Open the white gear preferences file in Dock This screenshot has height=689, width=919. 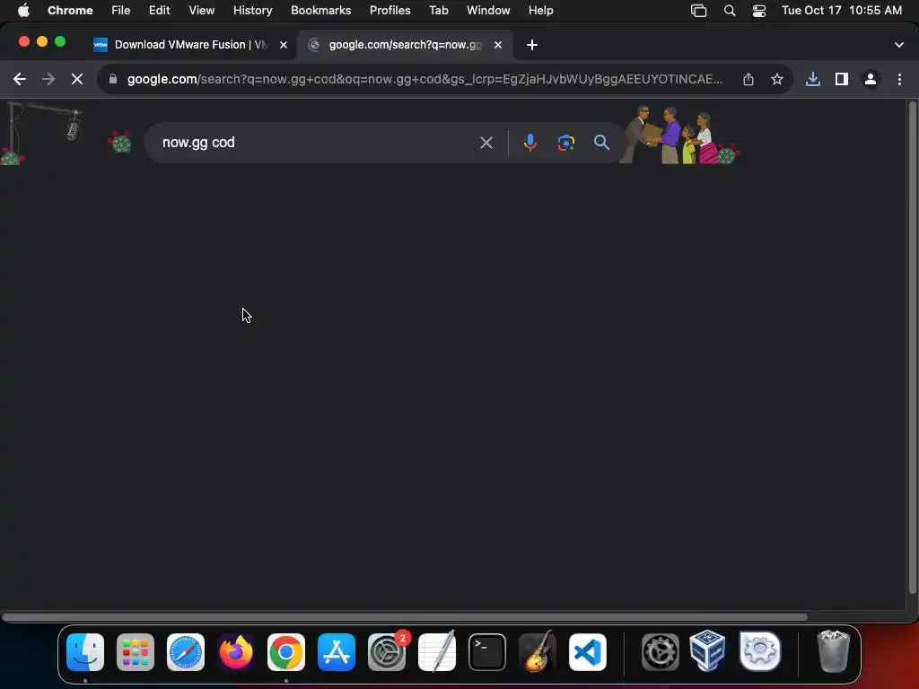[x=760, y=651]
